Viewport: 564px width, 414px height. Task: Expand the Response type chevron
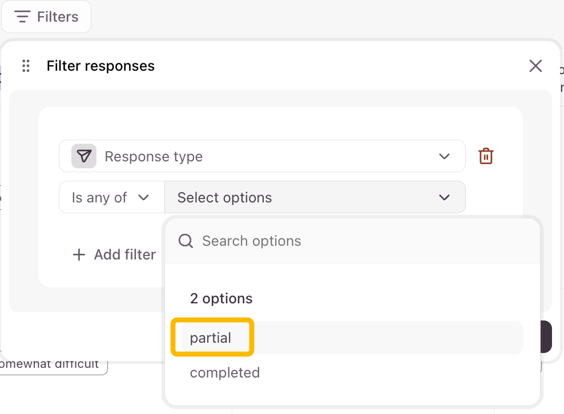pyautogui.click(x=444, y=156)
